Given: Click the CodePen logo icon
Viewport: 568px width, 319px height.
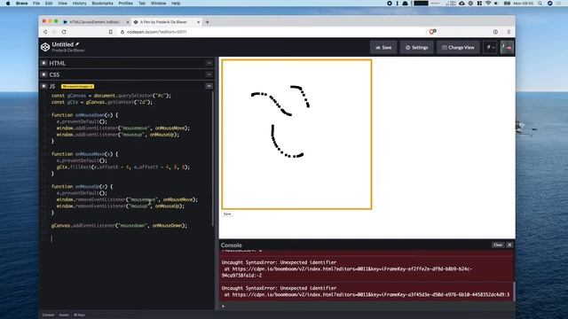Looking at the screenshot, I should (45, 47).
